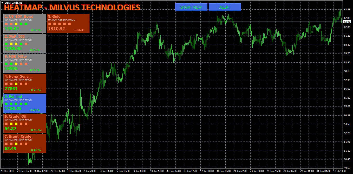Viewport: 353px width, 174px height.
Task: Click the RSI yellow square on NSE_Nifty card
Action: (x=16, y=64)
